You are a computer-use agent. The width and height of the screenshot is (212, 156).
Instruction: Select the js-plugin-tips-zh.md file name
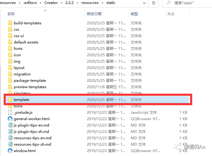31,132
